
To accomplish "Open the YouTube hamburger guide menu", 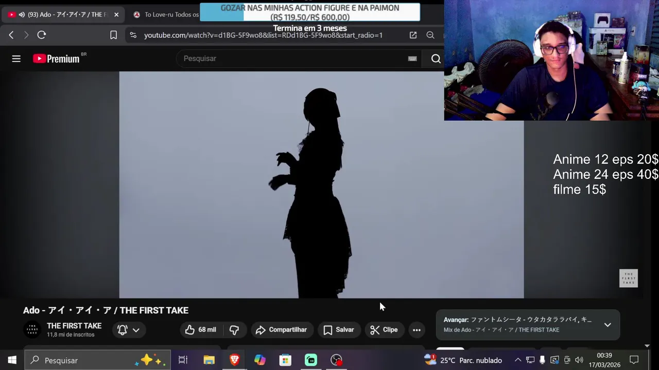I will point(16,59).
